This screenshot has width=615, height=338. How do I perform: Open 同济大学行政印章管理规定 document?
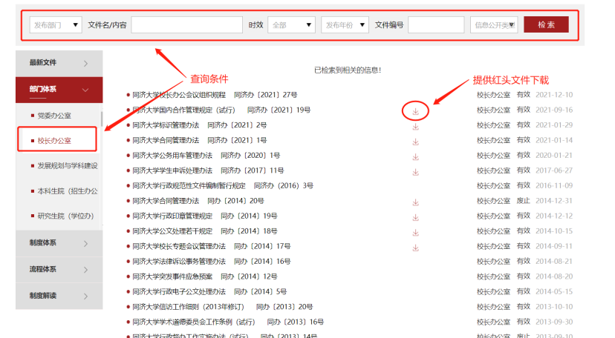(x=172, y=216)
